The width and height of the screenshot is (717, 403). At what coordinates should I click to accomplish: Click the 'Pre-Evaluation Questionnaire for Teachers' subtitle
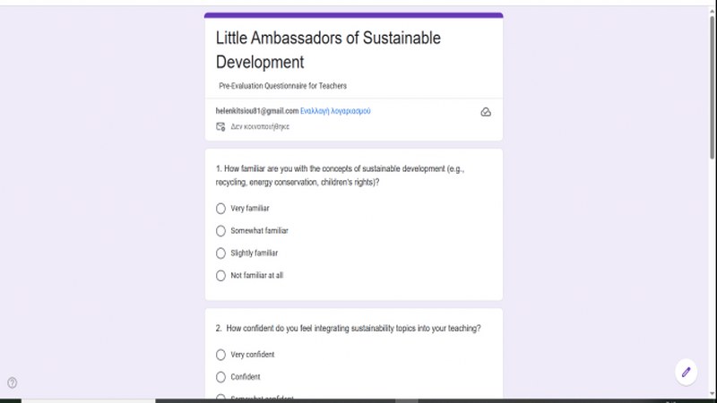[282, 86]
